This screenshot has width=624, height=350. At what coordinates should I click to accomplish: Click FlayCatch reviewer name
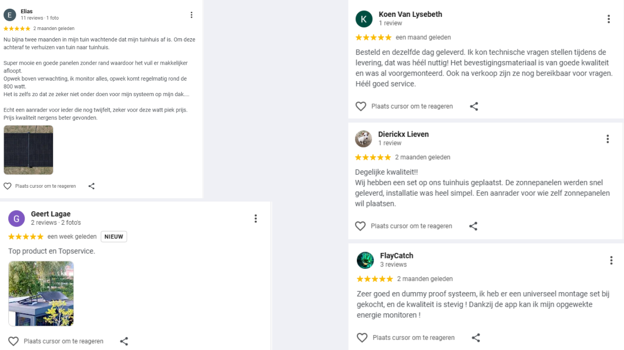point(397,256)
